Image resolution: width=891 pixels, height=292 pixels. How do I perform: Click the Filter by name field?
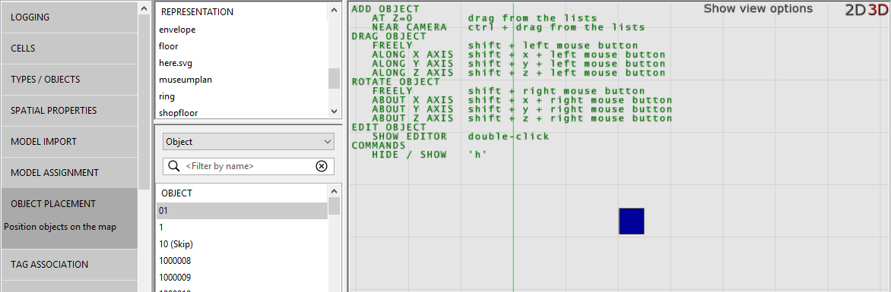tap(249, 166)
